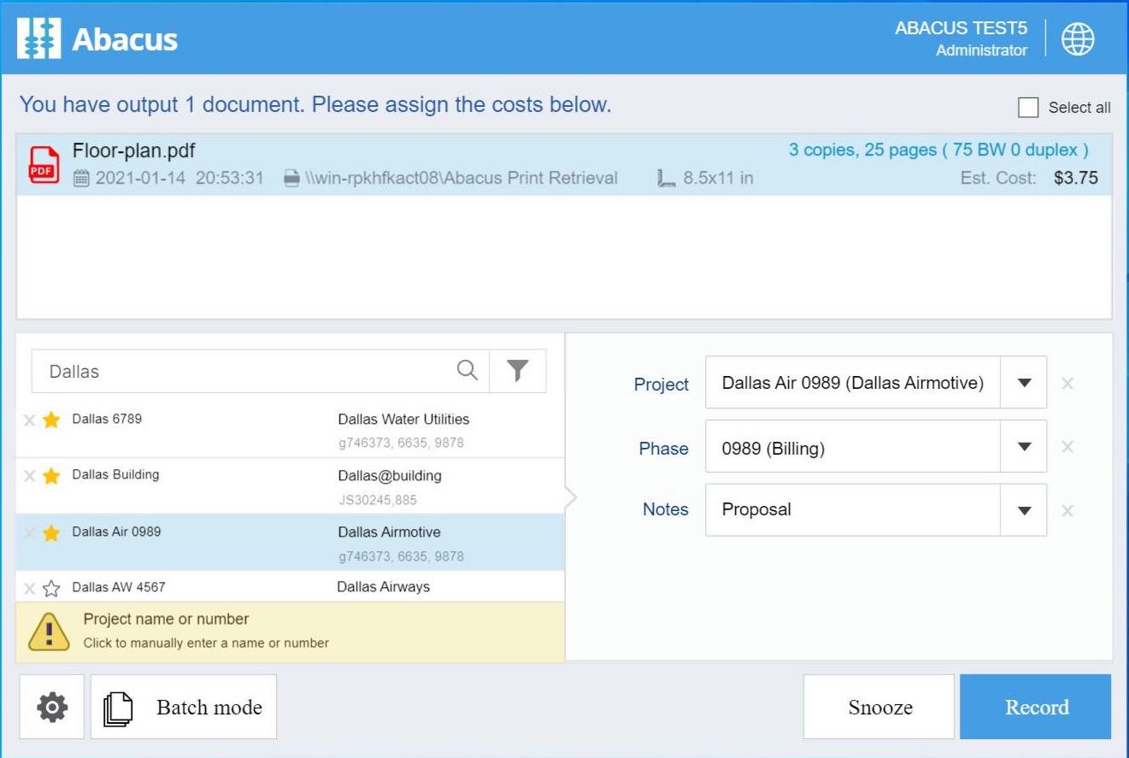This screenshot has height=758, width=1129.
Task: Expand the Project dropdown arrow
Action: tap(1024, 383)
